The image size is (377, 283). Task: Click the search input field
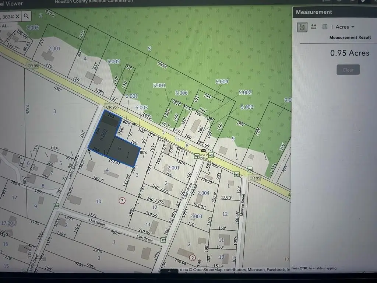(x=7, y=16)
